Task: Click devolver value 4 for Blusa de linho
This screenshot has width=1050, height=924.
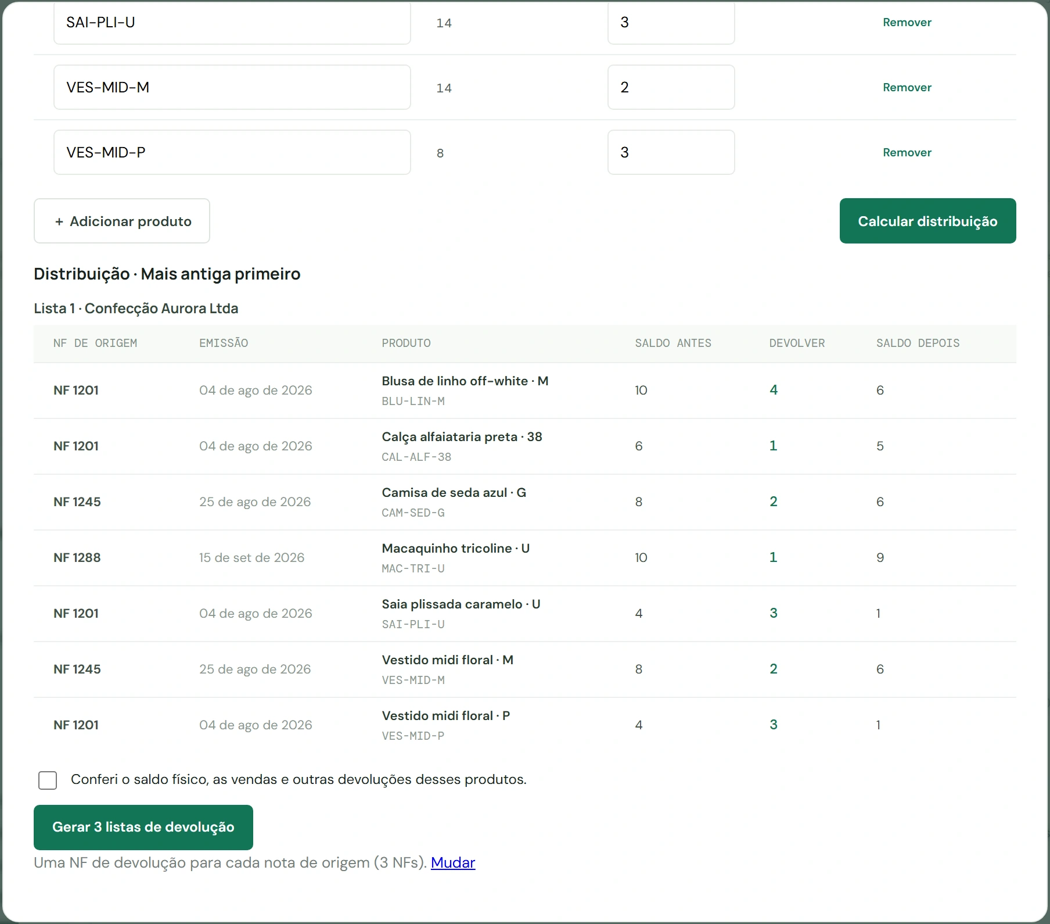Action: point(774,390)
